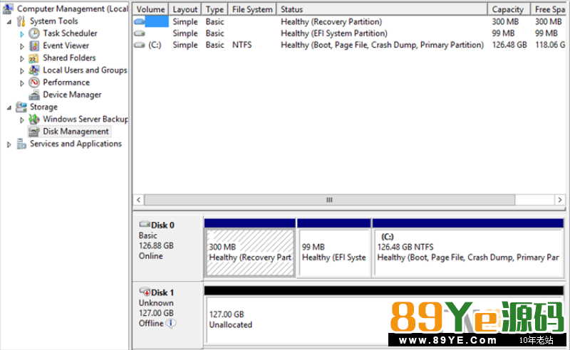
Task: Click 'Healthy (Recovery Partition)' status in list
Action: click(331, 22)
